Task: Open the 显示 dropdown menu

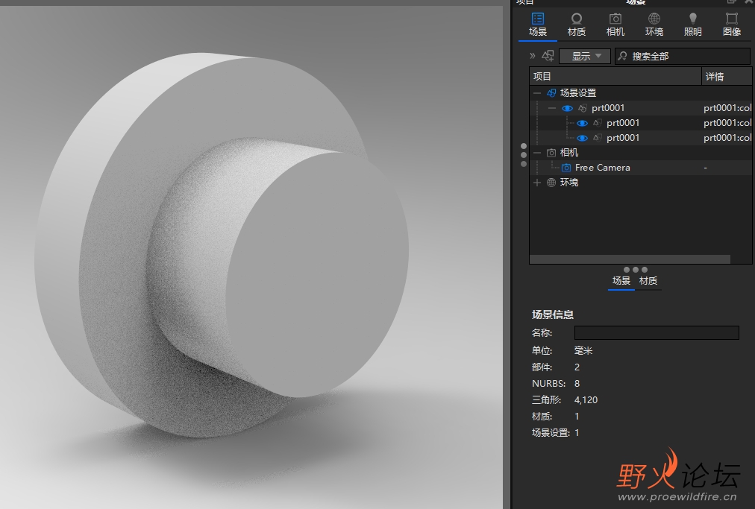Action: (x=585, y=56)
